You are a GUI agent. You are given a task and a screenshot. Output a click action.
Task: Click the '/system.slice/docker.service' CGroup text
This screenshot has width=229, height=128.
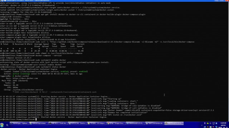coord(28,90)
